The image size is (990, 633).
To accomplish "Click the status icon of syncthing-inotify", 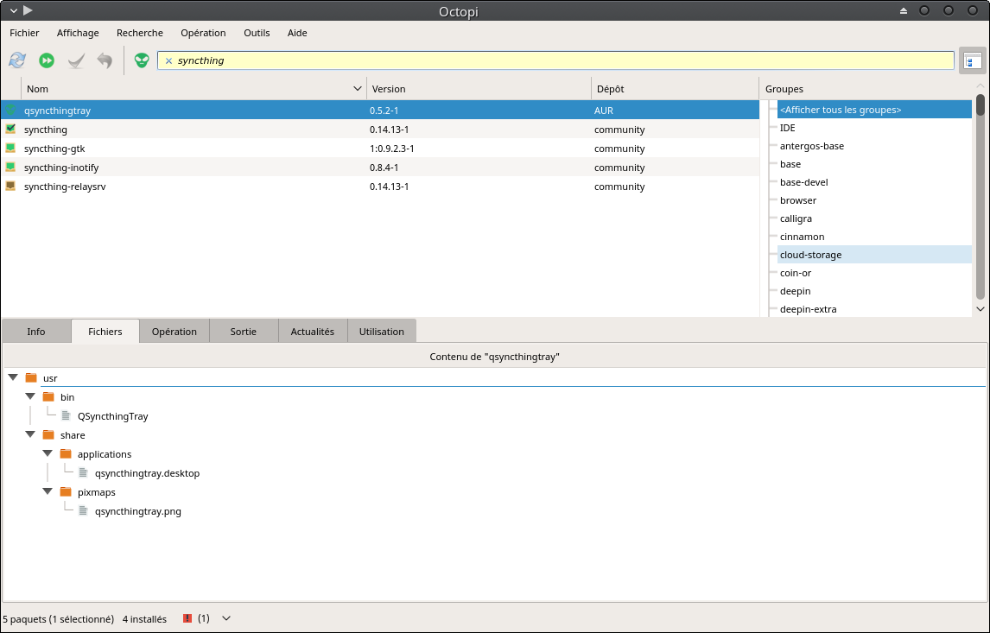I will coord(10,167).
